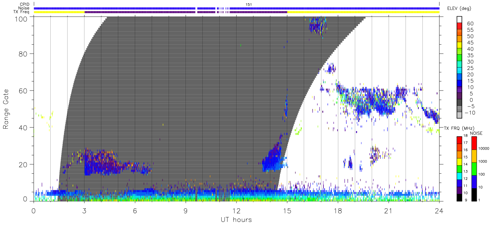Click the green 13–14 MHz TX FRQ swatch
Image resolution: width=494 pixels, height=228 pixels.
coord(460,168)
